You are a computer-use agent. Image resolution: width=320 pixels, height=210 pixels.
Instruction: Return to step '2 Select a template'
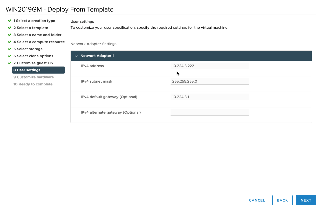(31, 28)
